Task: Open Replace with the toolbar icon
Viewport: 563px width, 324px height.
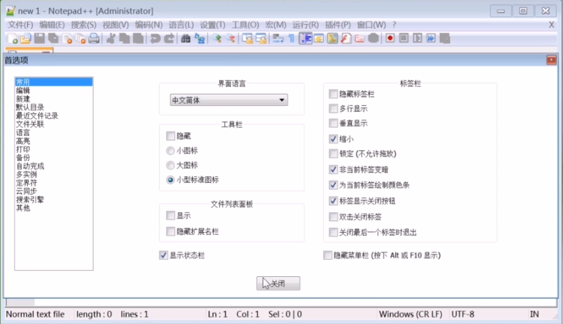Action: point(200,38)
